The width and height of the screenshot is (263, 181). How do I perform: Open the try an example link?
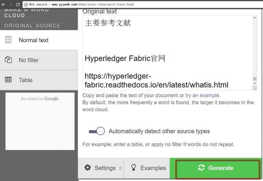point(202,95)
